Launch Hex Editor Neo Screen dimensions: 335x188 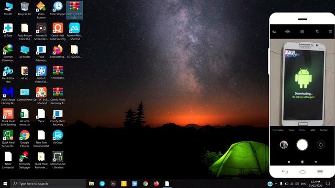(8, 74)
